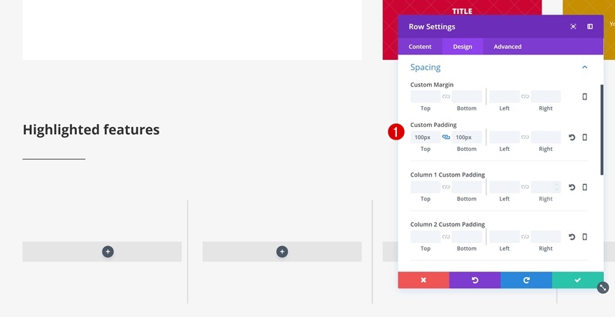Click the resize modal drag handle
The width and height of the screenshot is (615, 317).
coord(603,288)
